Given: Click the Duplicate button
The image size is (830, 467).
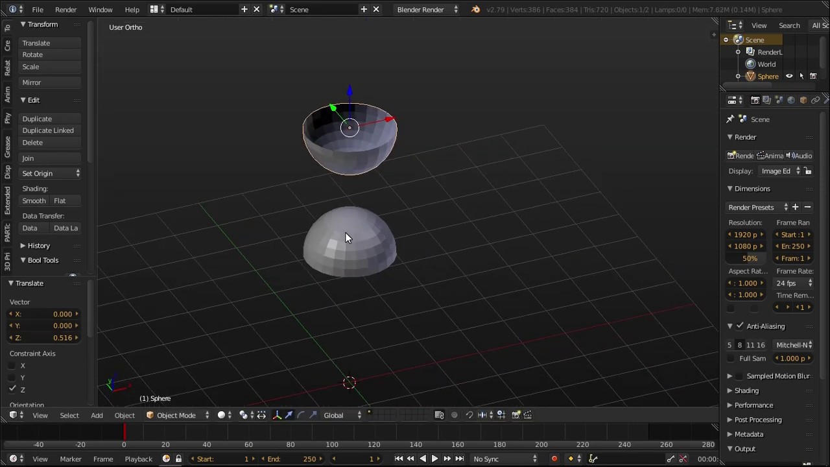Looking at the screenshot, I should click(51, 119).
